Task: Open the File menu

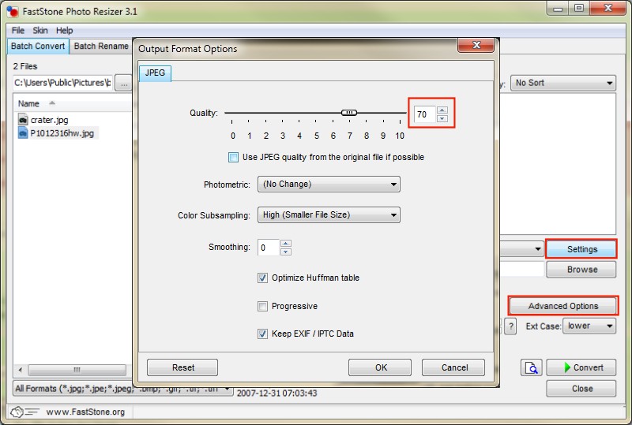Action: (x=17, y=31)
